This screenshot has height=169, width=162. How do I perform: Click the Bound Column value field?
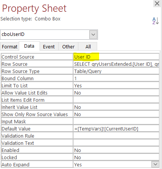pyautogui.click(x=116, y=78)
